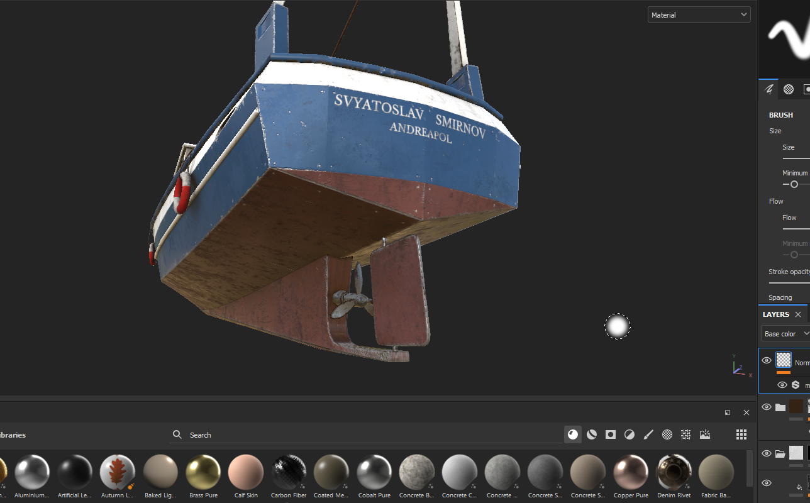Switch to the brush properties tab
Image resolution: width=810 pixels, height=503 pixels.
(x=768, y=89)
